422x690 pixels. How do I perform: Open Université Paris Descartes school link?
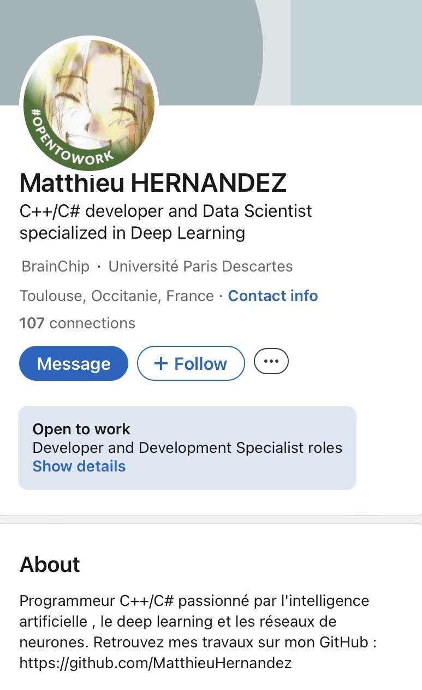pos(200,267)
